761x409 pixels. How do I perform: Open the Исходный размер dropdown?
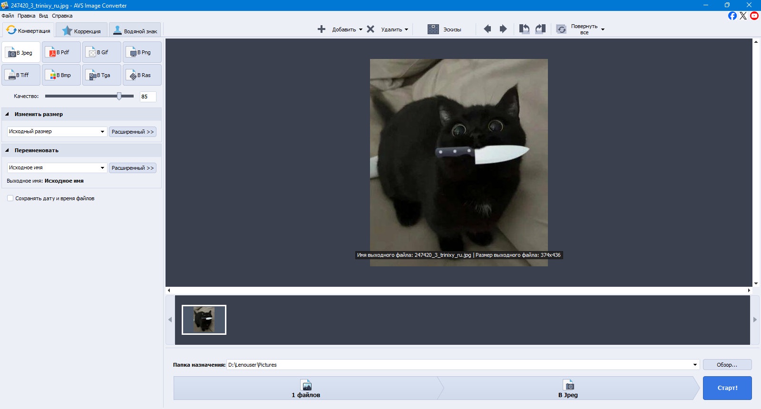tap(57, 132)
